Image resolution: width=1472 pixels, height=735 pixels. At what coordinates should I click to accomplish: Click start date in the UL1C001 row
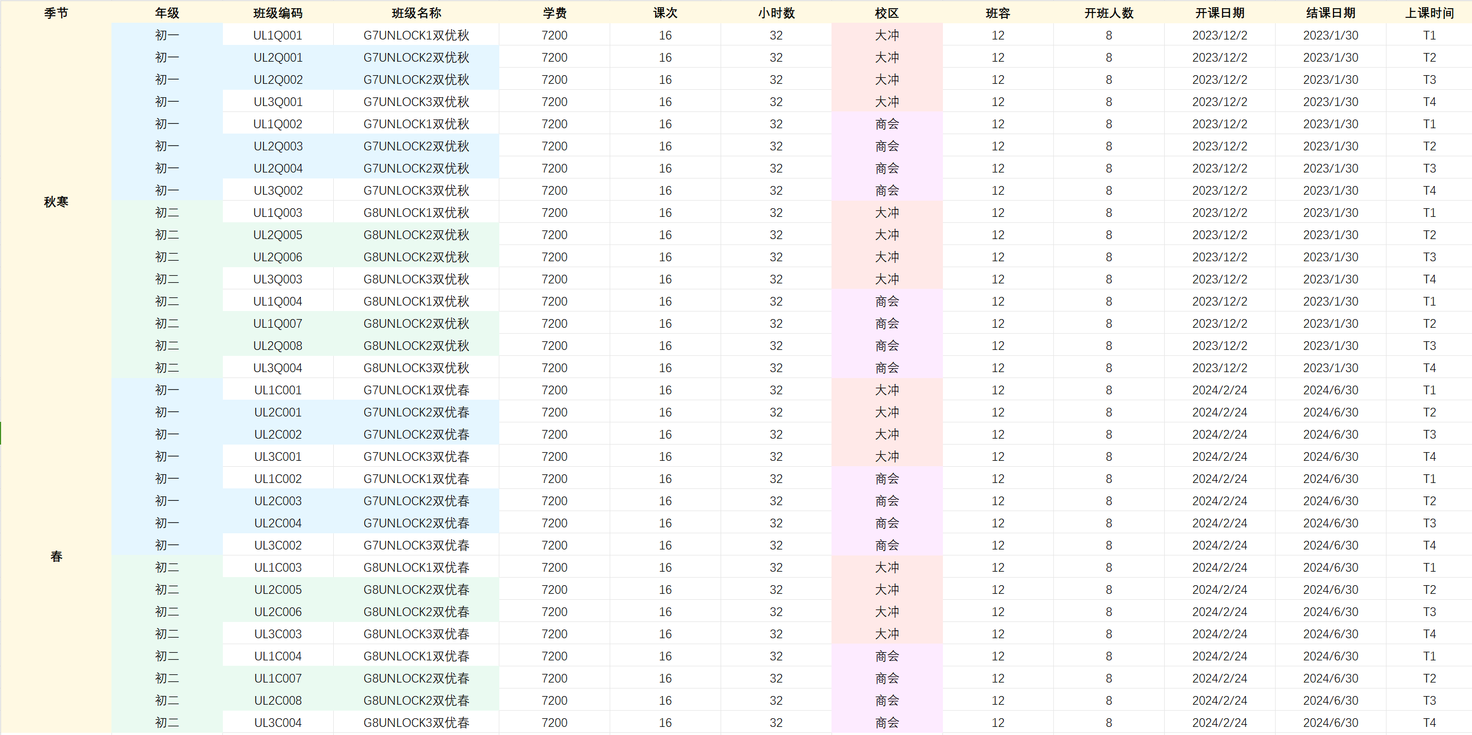[x=1219, y=390]
